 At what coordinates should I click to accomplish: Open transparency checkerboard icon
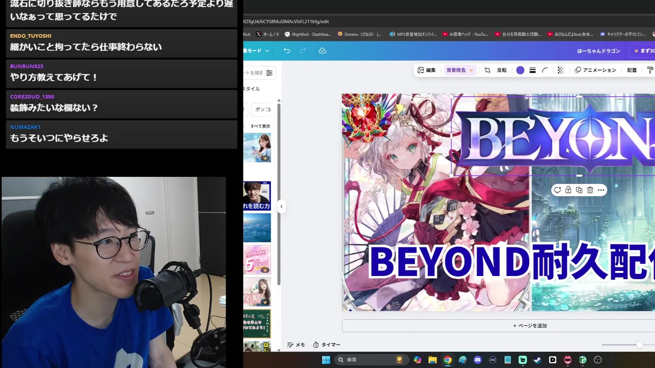tap(561, 70)
